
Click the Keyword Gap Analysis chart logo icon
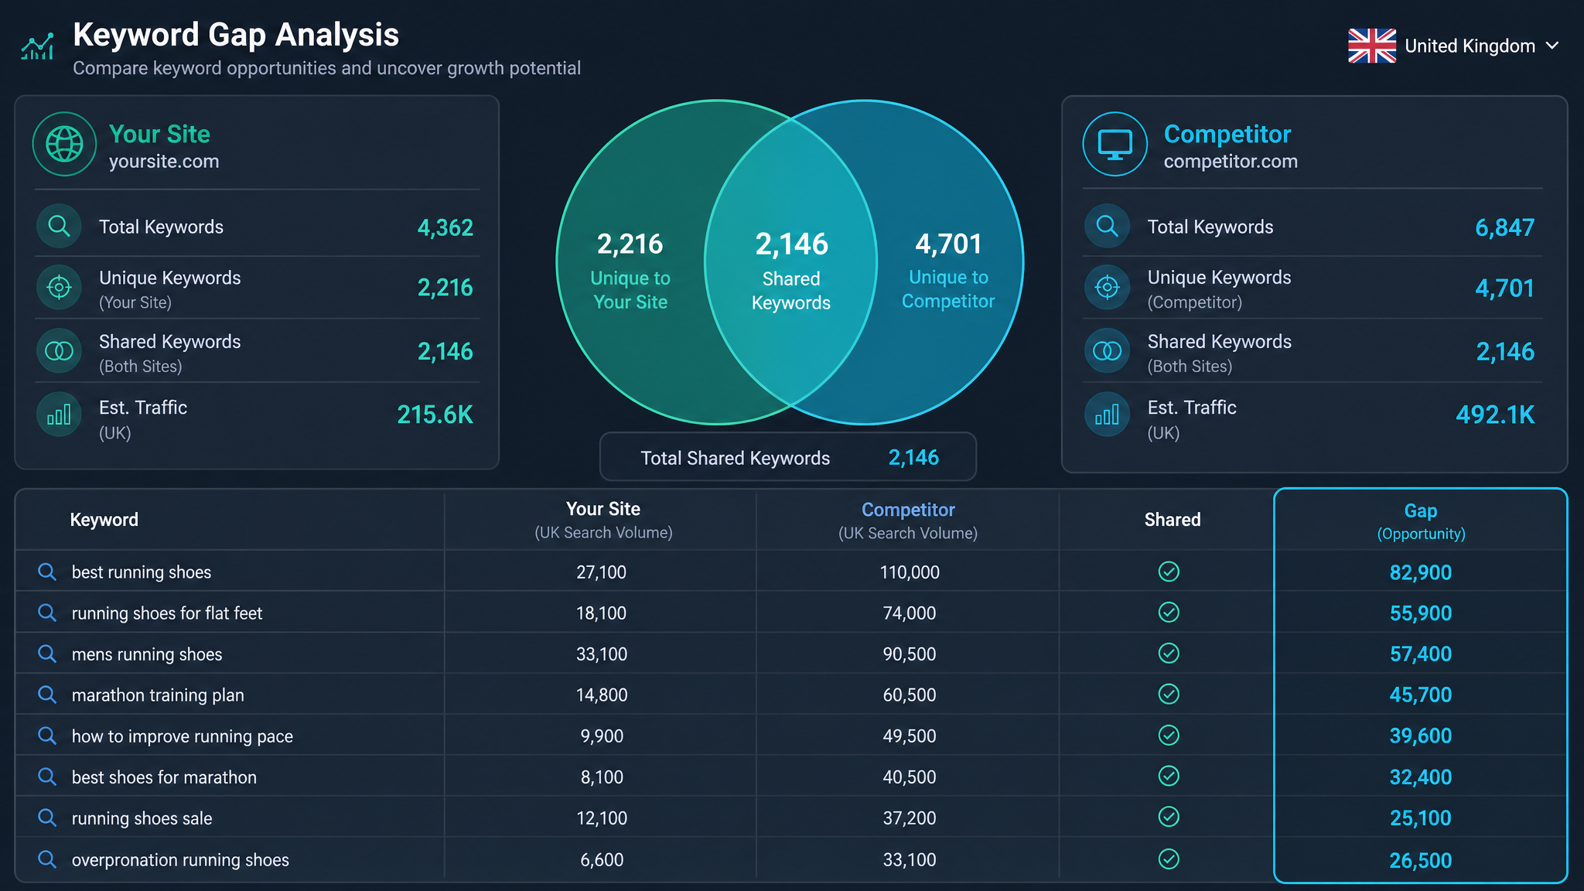pos(37,46)
